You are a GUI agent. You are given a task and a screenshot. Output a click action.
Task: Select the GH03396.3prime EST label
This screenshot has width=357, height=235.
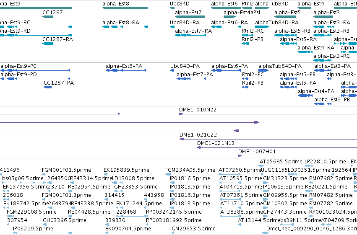(x=65, y=220)
